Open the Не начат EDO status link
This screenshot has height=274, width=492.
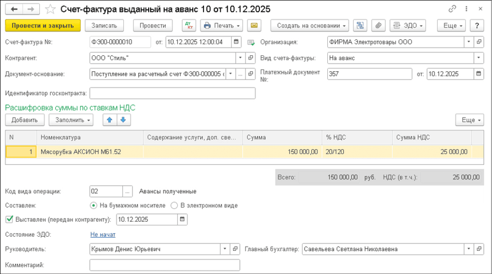coord(103,235)
